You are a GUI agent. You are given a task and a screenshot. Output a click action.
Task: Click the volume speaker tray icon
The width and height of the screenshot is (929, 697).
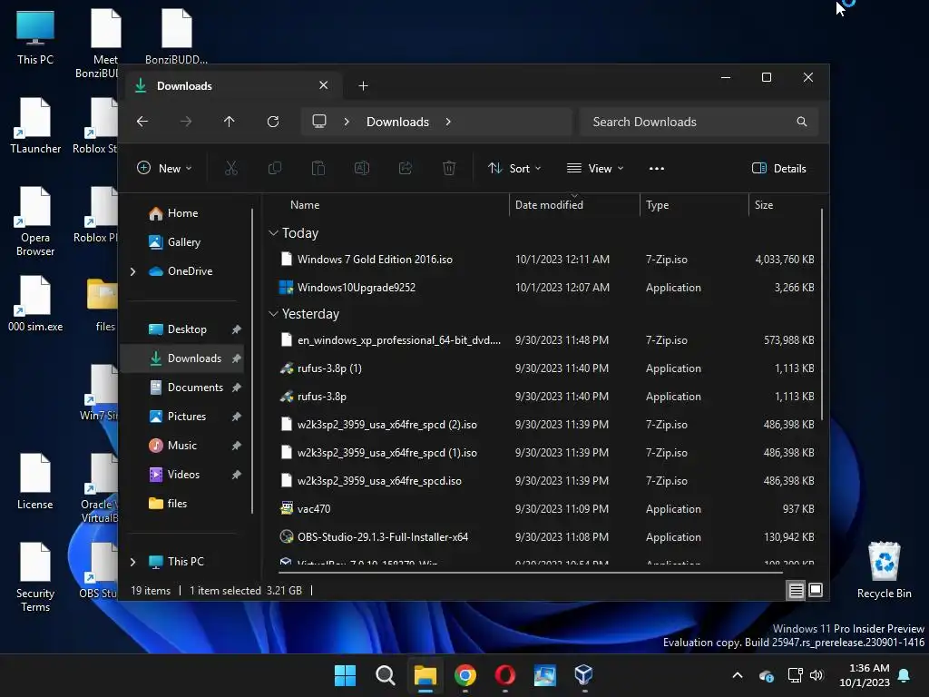pos(817,675)
